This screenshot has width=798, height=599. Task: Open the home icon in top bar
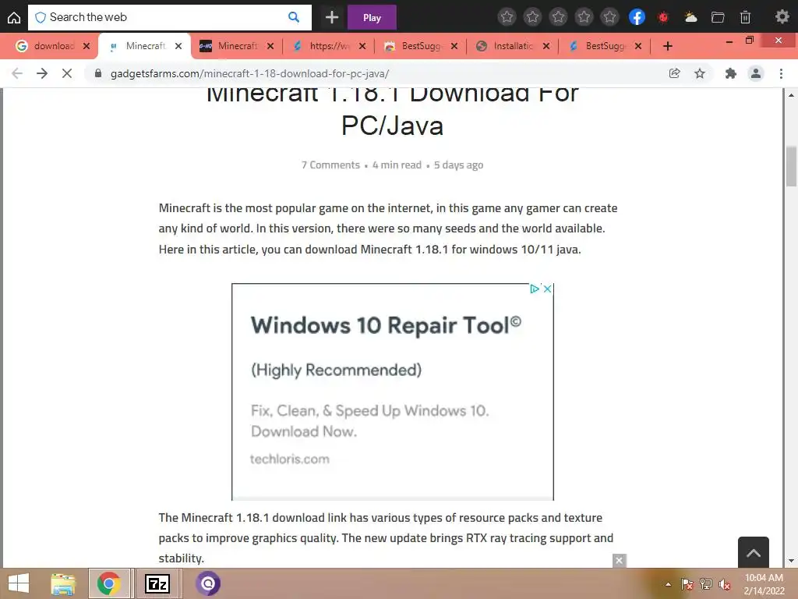[x=14, y=17]
